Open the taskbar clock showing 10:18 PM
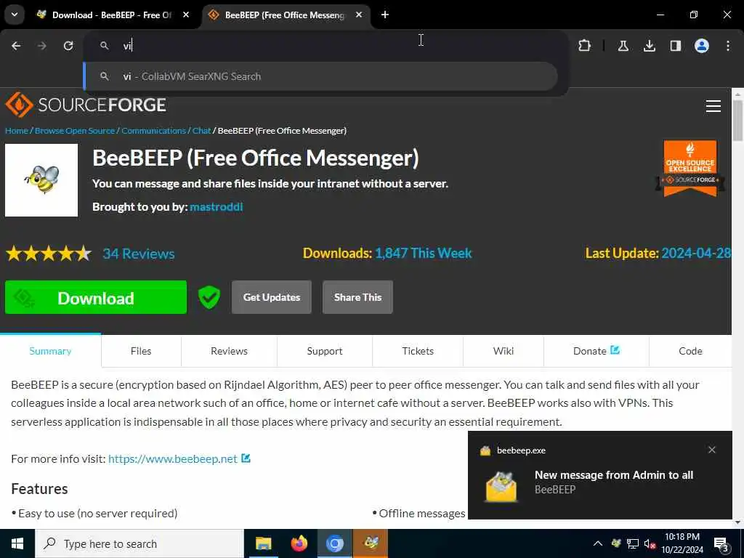This screenshot has height=558, width=744. [x=682, y=543]
